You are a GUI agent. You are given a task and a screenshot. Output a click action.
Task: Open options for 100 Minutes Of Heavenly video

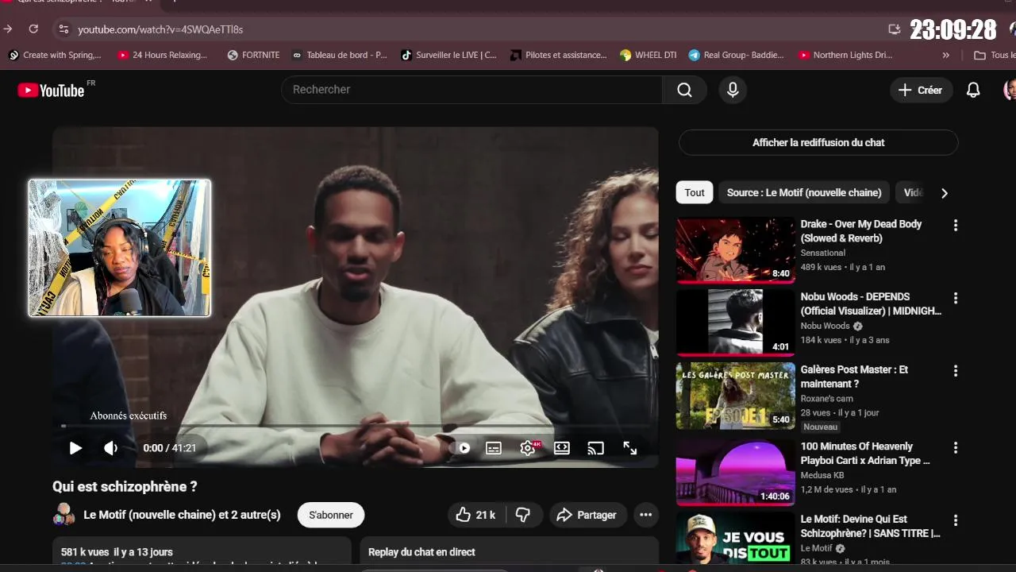(956, 447)
